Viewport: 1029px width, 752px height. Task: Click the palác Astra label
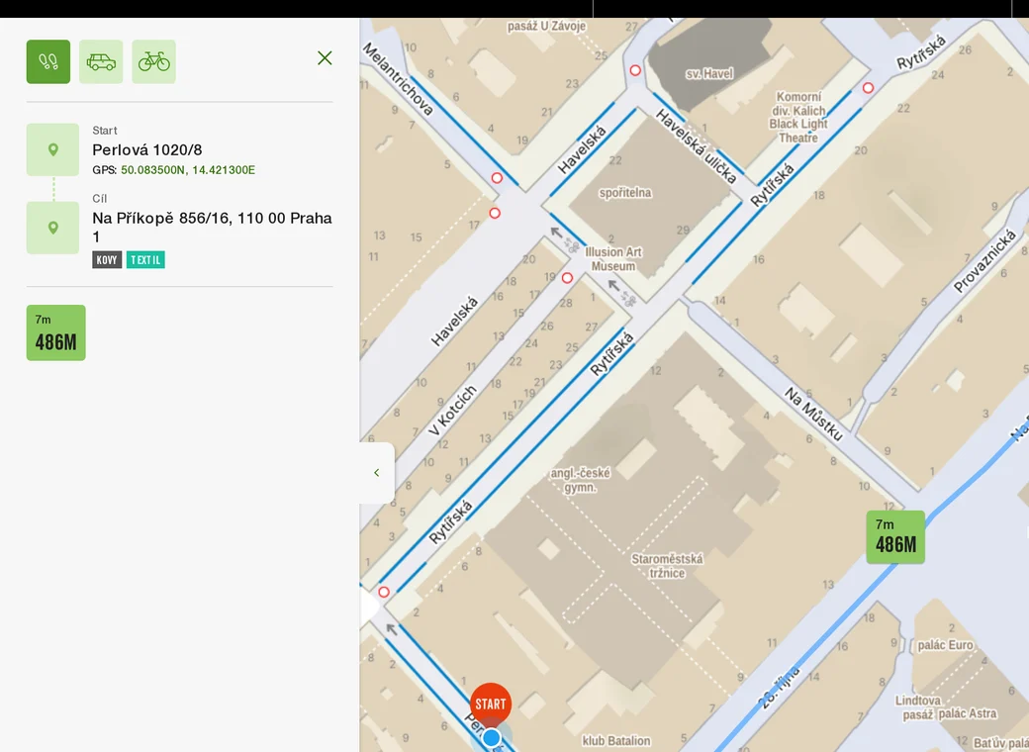(968, 713)
